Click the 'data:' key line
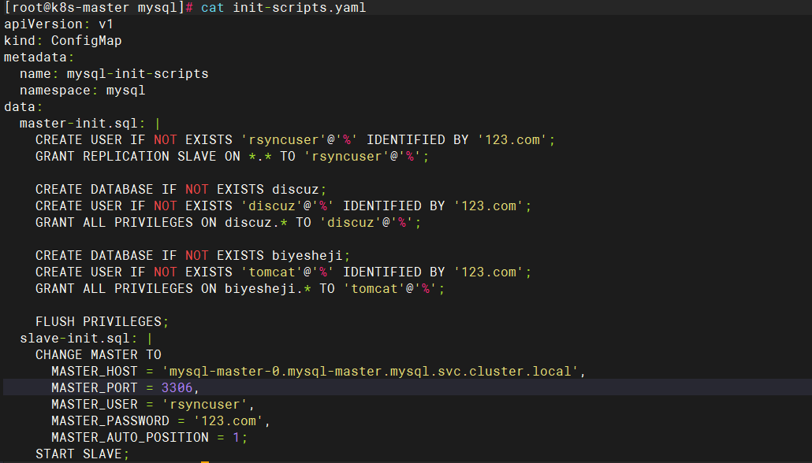Screen dimensions: 812x463 [x=24, y=107]
